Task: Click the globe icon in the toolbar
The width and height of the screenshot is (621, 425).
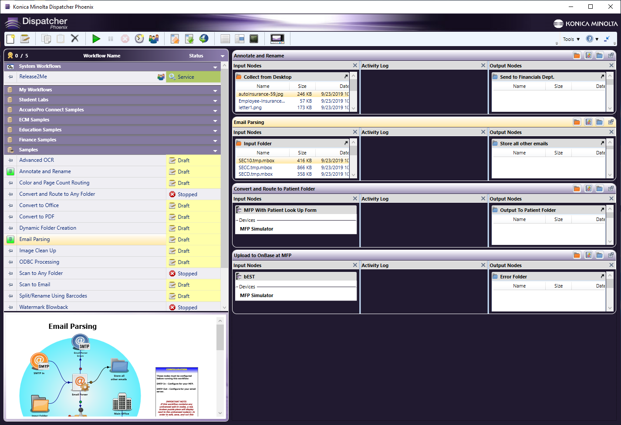Action: (x=204, y=39)
